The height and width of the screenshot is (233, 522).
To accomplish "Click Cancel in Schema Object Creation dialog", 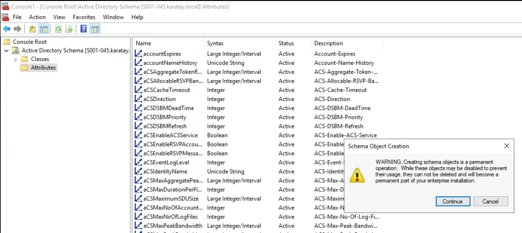I will pyautogui.click(x=491, y=201).
